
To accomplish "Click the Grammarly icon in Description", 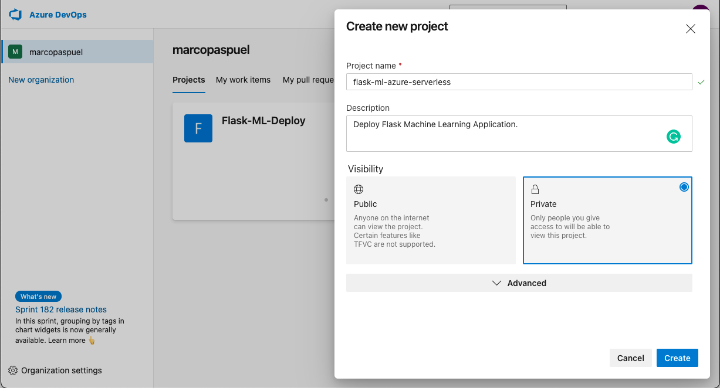I will (674, 137).
